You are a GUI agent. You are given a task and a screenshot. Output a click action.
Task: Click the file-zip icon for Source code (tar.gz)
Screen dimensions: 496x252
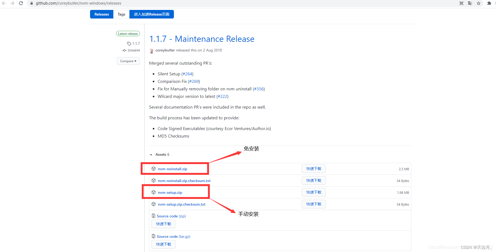(154, 236)
